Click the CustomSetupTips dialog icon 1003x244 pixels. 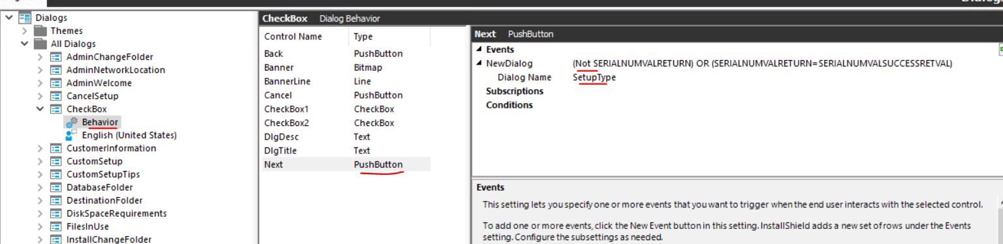[x=57, y=174]
